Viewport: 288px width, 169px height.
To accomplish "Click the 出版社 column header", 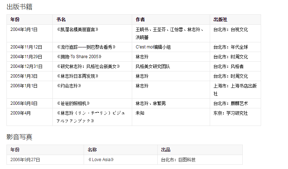I will pyautogui.click(x=220, y=20).
